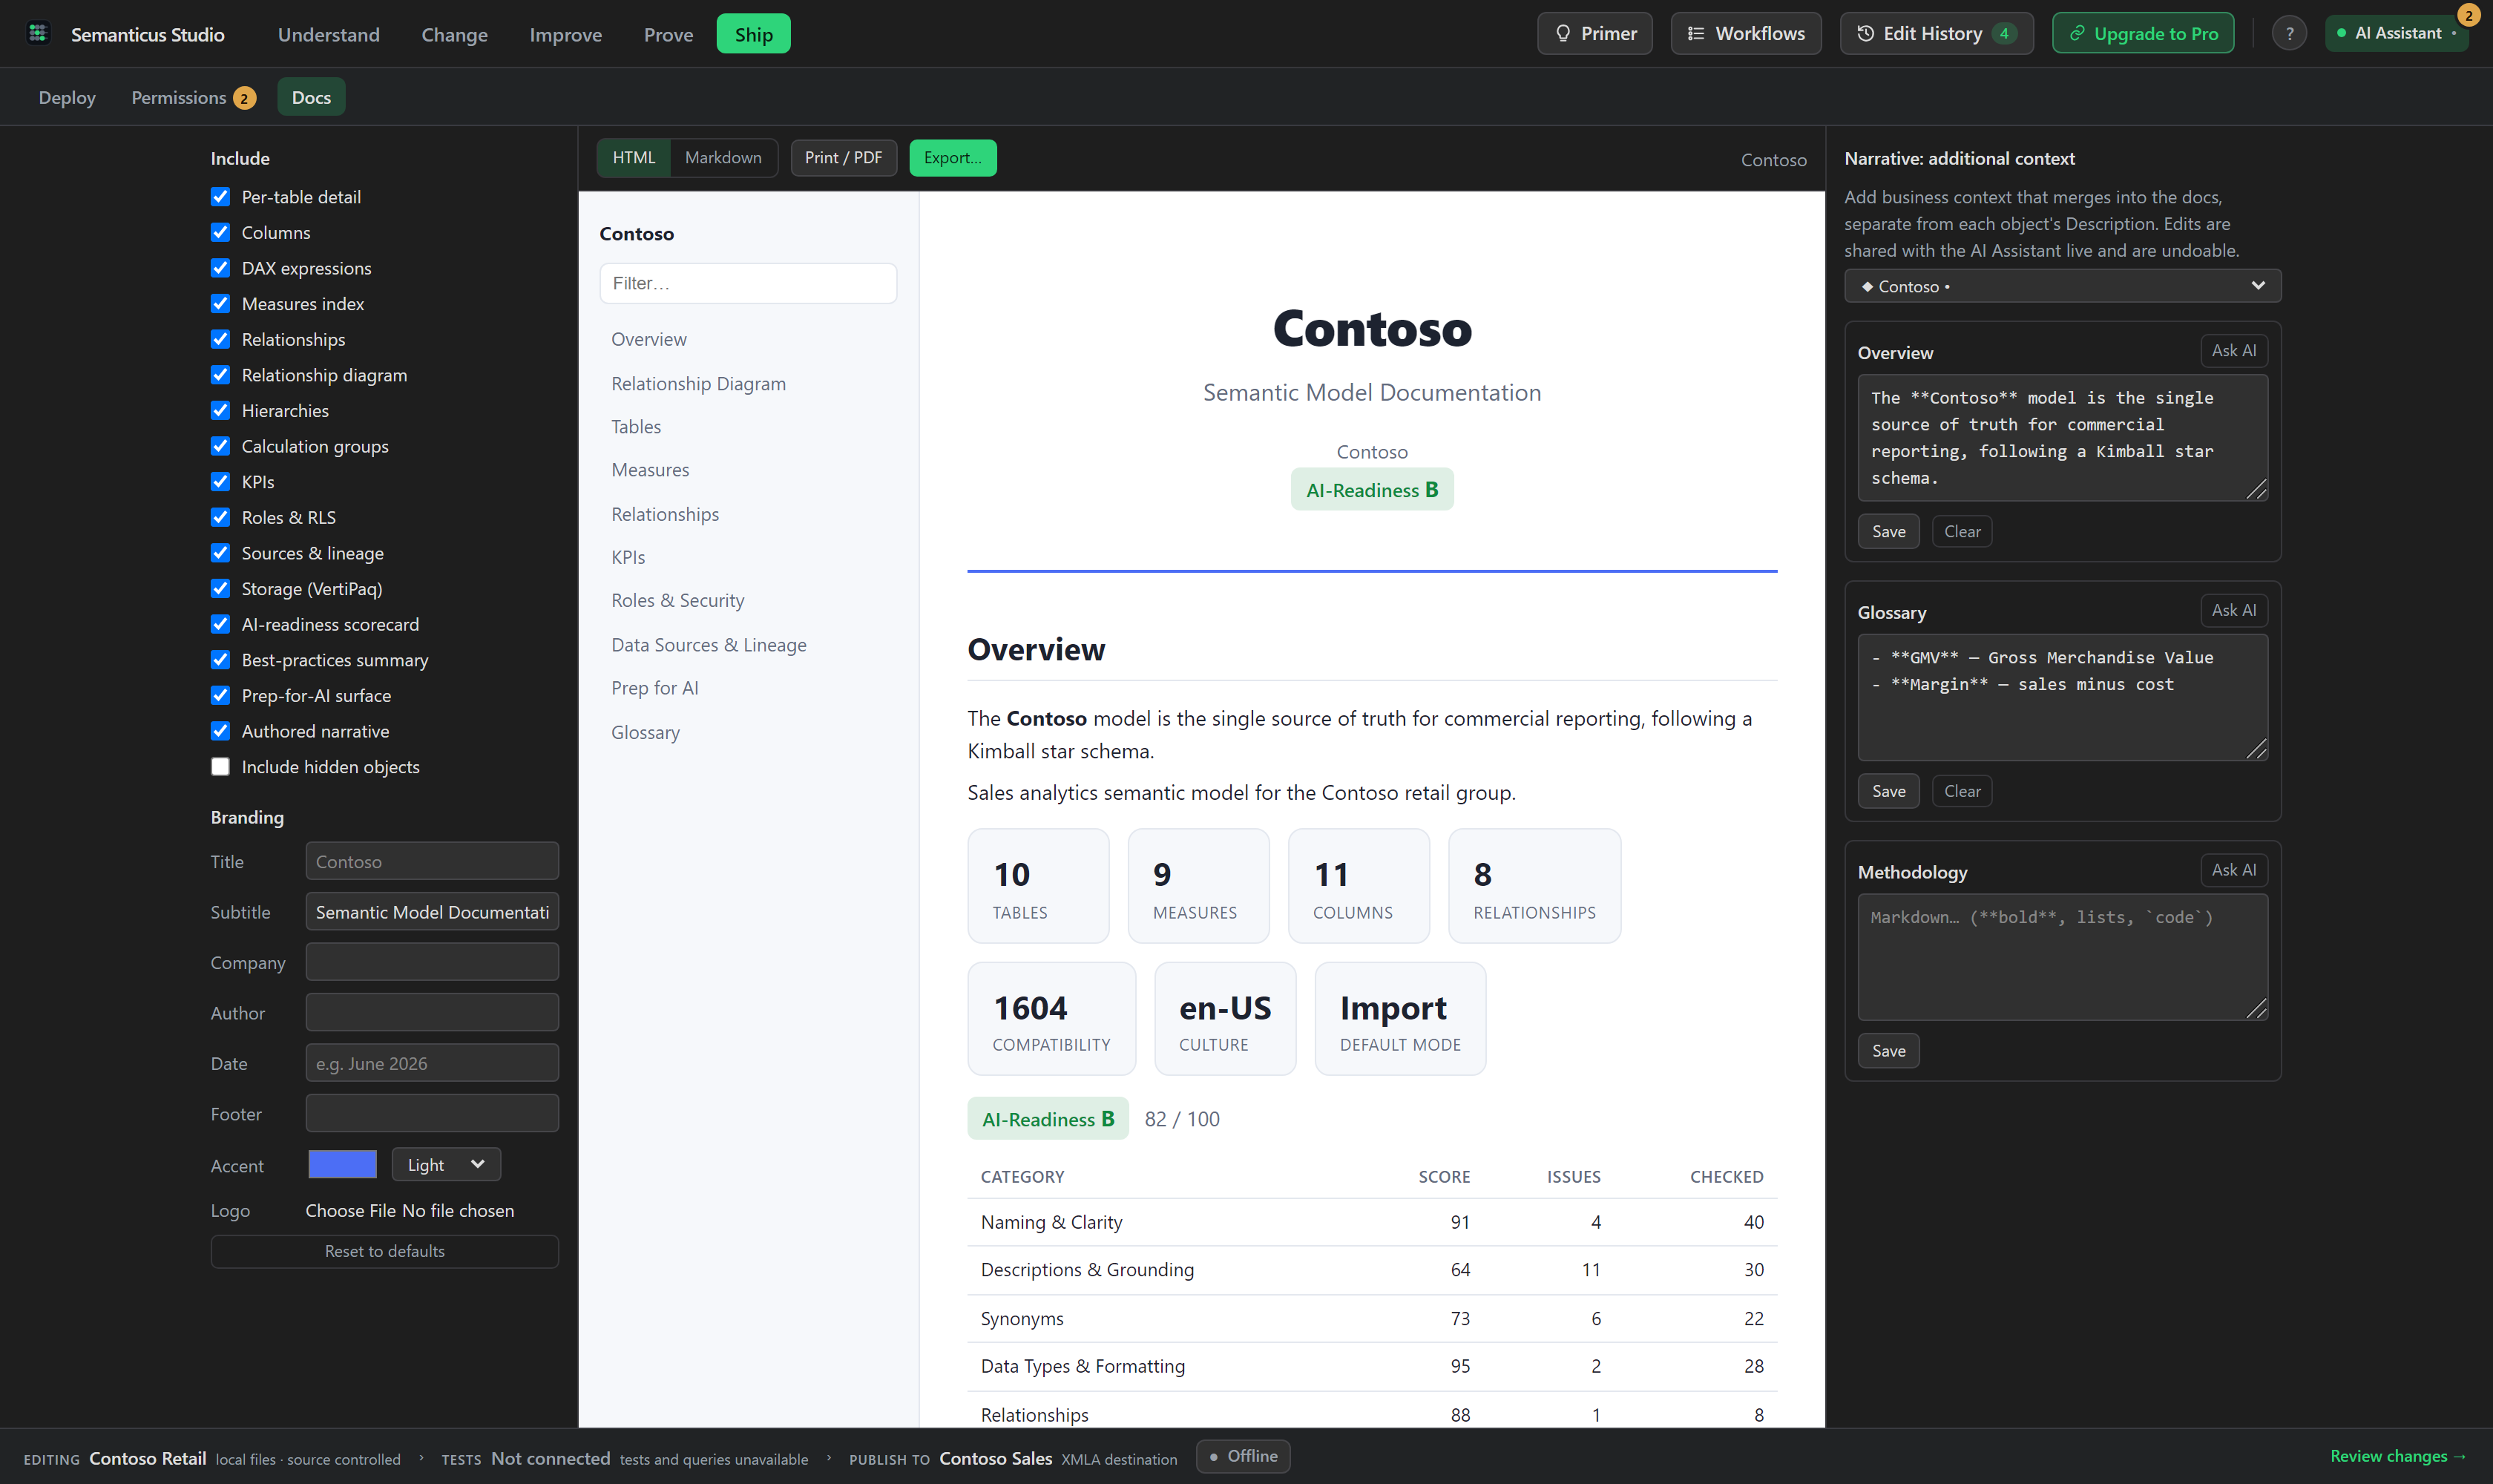Click the Glossary textarea resize handle
Viewport: 2493px width, 1484px height.
(2256, 749)
